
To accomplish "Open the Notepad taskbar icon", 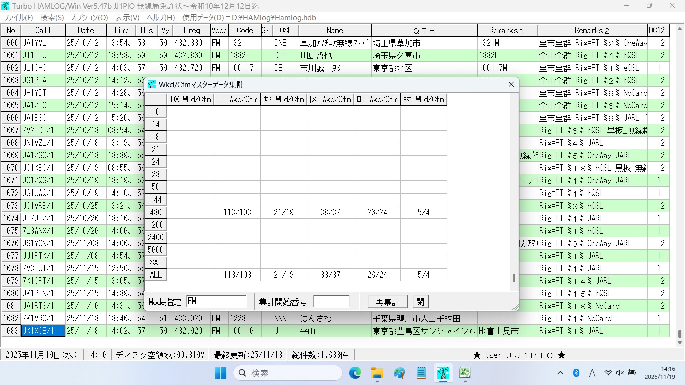I will click(421, 373).
